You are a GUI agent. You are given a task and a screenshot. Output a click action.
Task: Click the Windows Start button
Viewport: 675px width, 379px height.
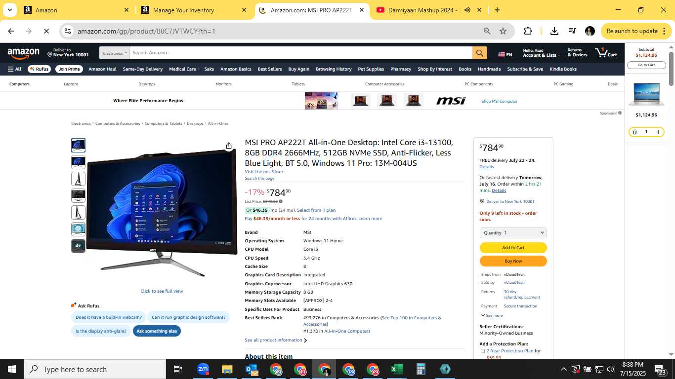click(x=12, y=369)
